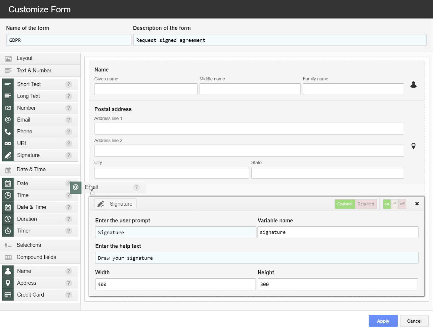433x331 pixels.
Task: Add a Short Text field
Action: [x=40, y=84]
